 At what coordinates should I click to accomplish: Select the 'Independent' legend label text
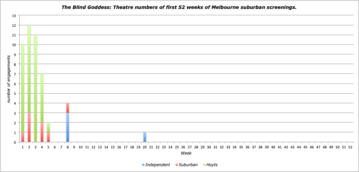158,165
